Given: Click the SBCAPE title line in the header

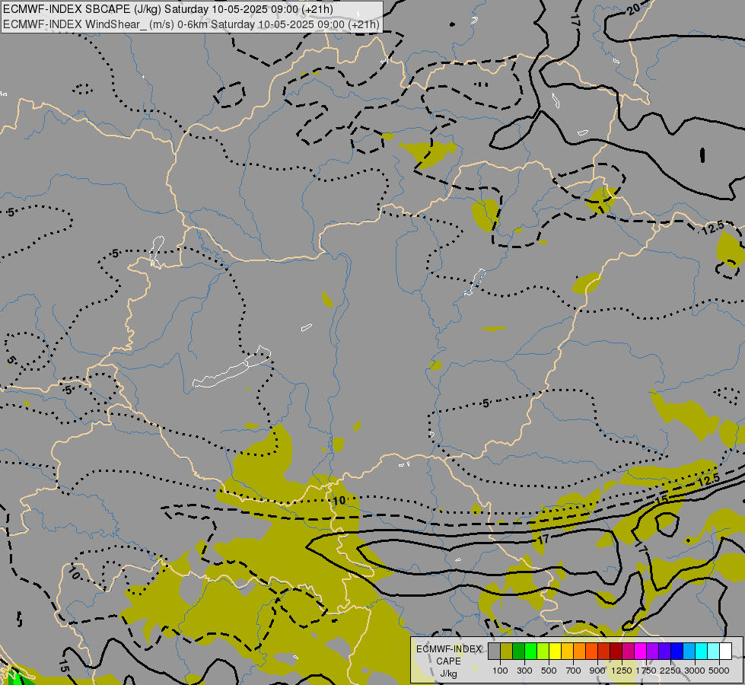Looking at the screenshot, I should click(x=167, y=9).
